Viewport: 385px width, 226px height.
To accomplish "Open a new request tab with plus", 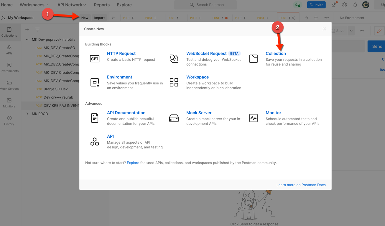I will [316, 18].
